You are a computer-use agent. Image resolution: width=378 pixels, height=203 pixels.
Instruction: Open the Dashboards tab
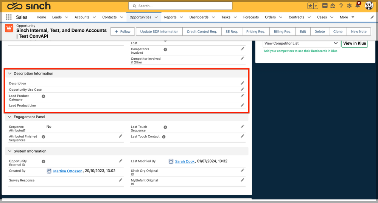[x=199, y=17]
